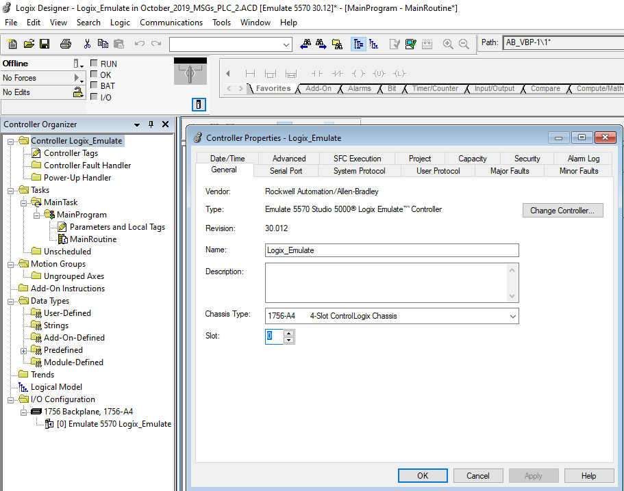Viewport: 624px width, 491px height.
Task: Insert an Output Unlatch (OTU) coil
Action: point(379,73)
